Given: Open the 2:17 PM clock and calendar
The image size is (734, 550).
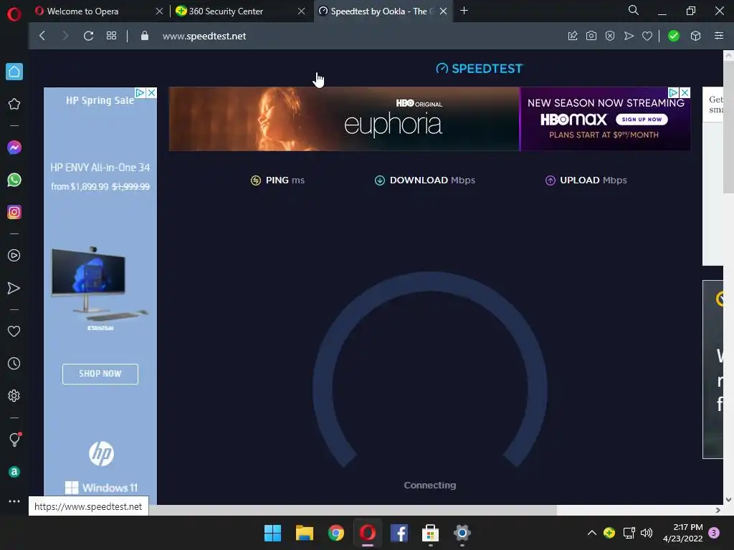Looking at the screenshot, I should tap(683, 533).
